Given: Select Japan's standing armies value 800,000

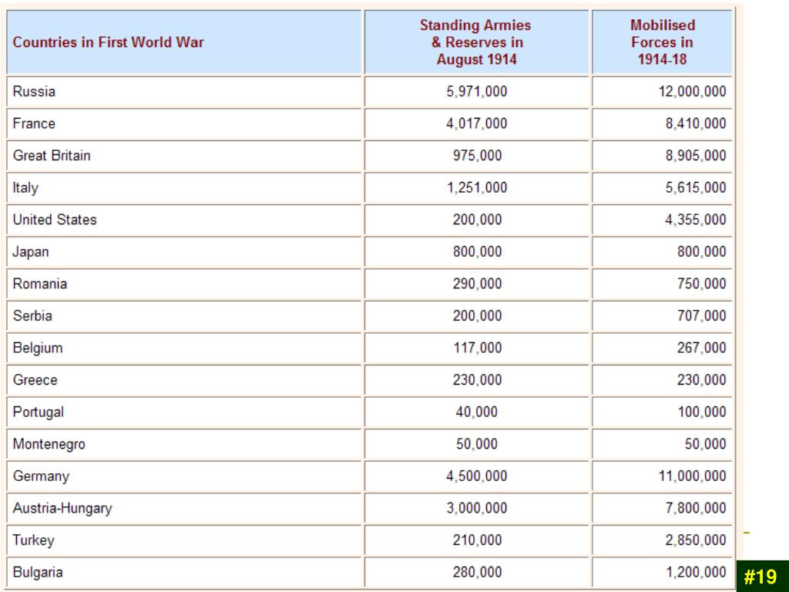Looking at the screenshot, I should click(x=477, y=252).
